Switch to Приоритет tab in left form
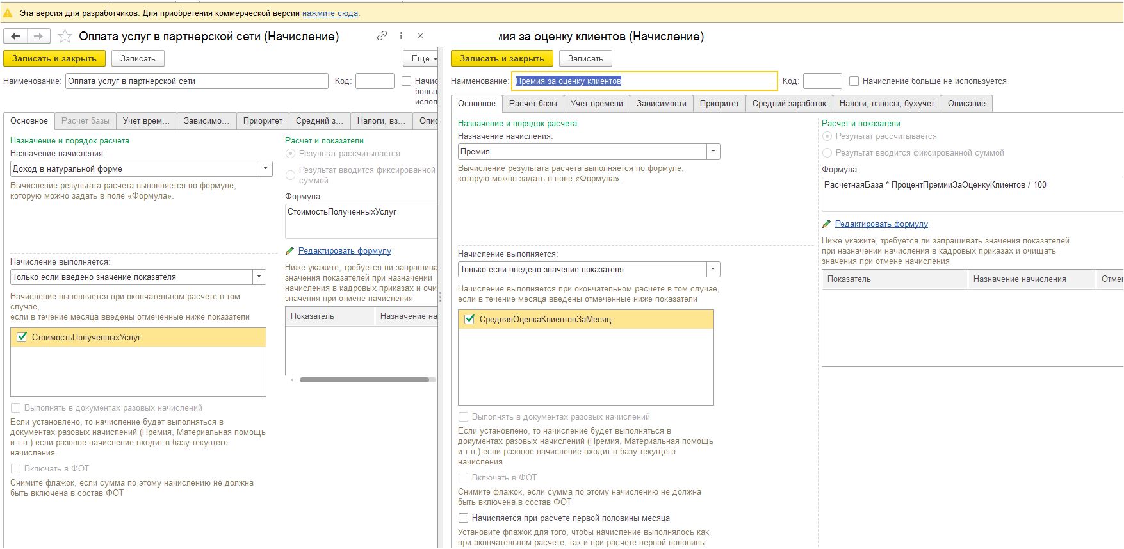This screenshot has width=1124, height=549. click(263, 121)
